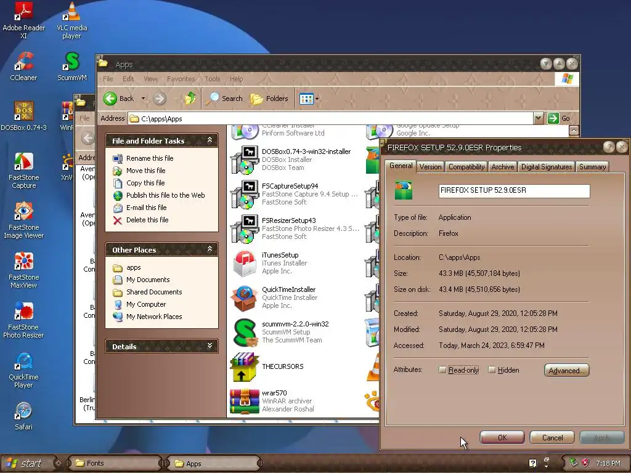Viewport: 631px width, 473px height.
Task: Open Edit menu in Apps window
Action: click(x=128, y=79)
